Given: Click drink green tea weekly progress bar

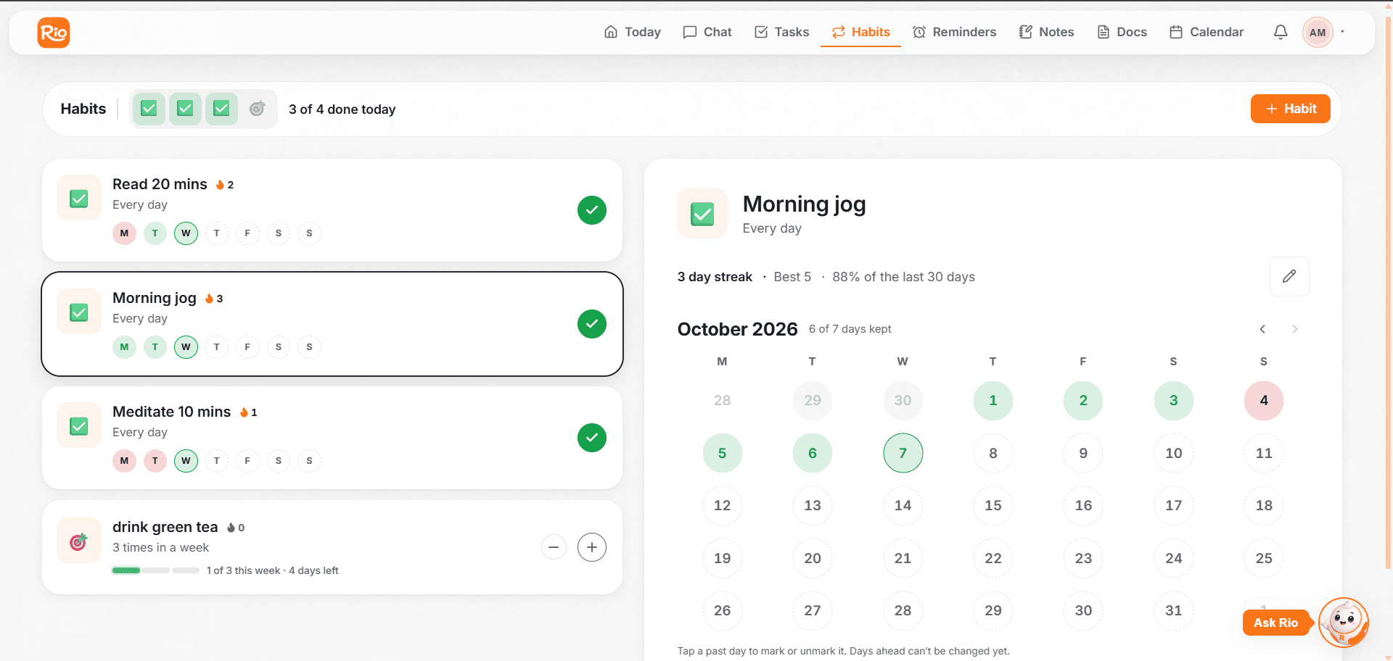Looking at the screenshot, I should [156, 570].
